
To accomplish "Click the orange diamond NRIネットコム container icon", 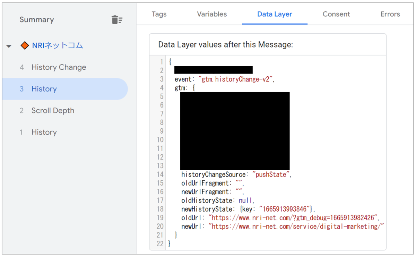I will pyautogui.click(x=25, y=45).
